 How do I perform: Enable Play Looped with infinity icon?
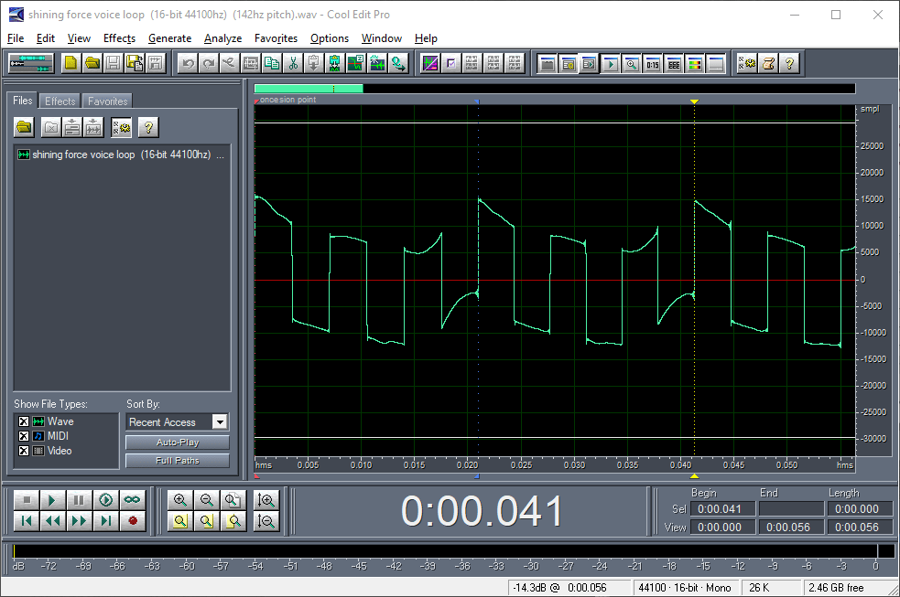pyautogui.click(x=133, y=500)
